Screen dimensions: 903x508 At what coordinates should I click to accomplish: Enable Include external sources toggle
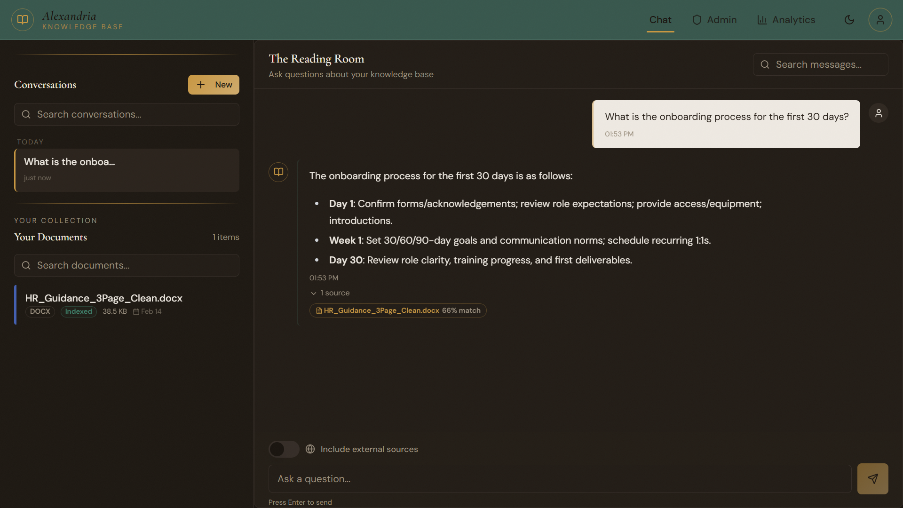pos(284,449)
